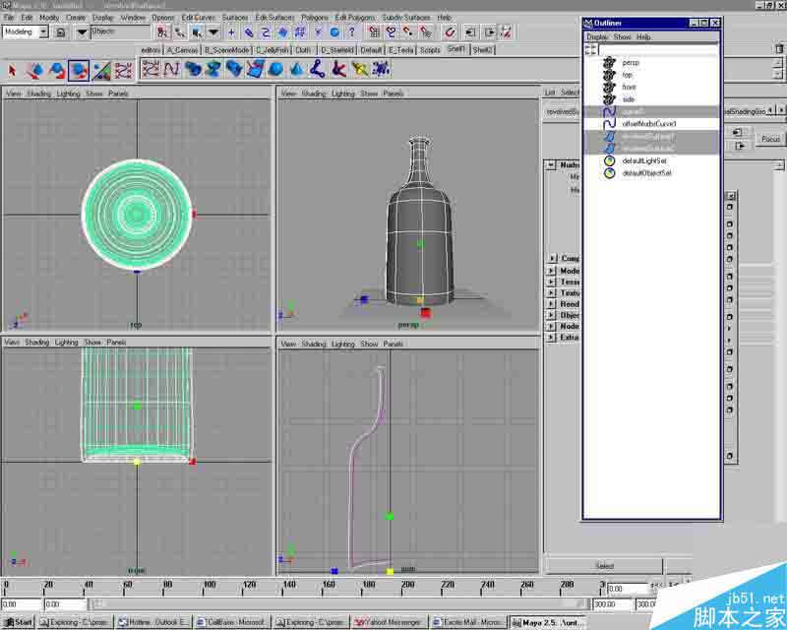Open the Modeling menu set dropdown

pos(43,32)
